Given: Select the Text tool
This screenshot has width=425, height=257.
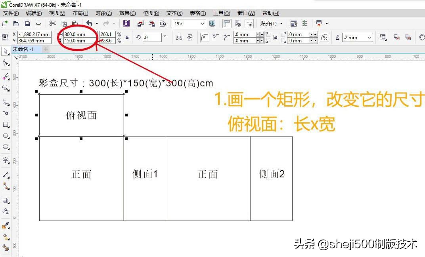Looking at the screenshot, I should pyautogui.click(x=6, y=160).
